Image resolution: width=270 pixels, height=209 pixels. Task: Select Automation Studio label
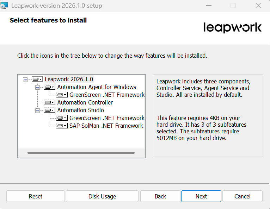[81, 110]
